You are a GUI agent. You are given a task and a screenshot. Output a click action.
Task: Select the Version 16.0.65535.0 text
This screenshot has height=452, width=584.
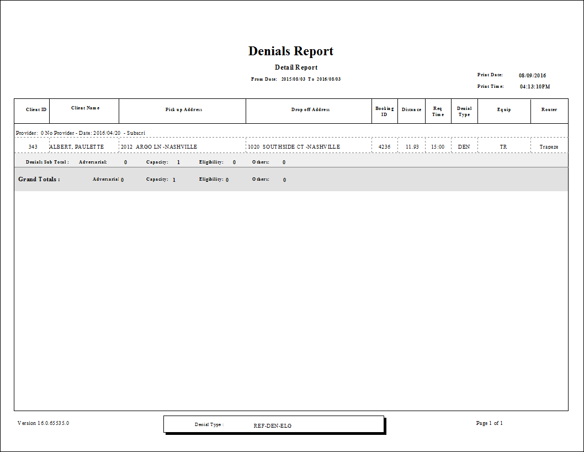[43, 422]
